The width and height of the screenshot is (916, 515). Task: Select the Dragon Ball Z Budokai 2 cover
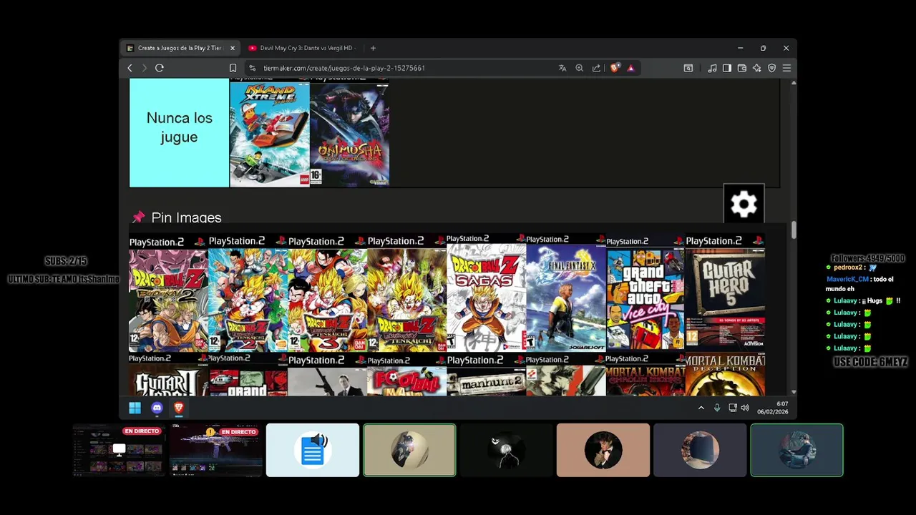tap(168, 293)
